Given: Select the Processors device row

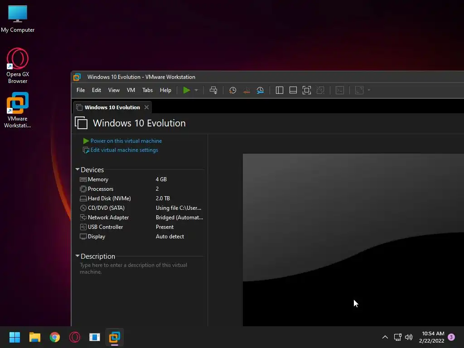Looking at the screenshot, I should coord(141,189).
